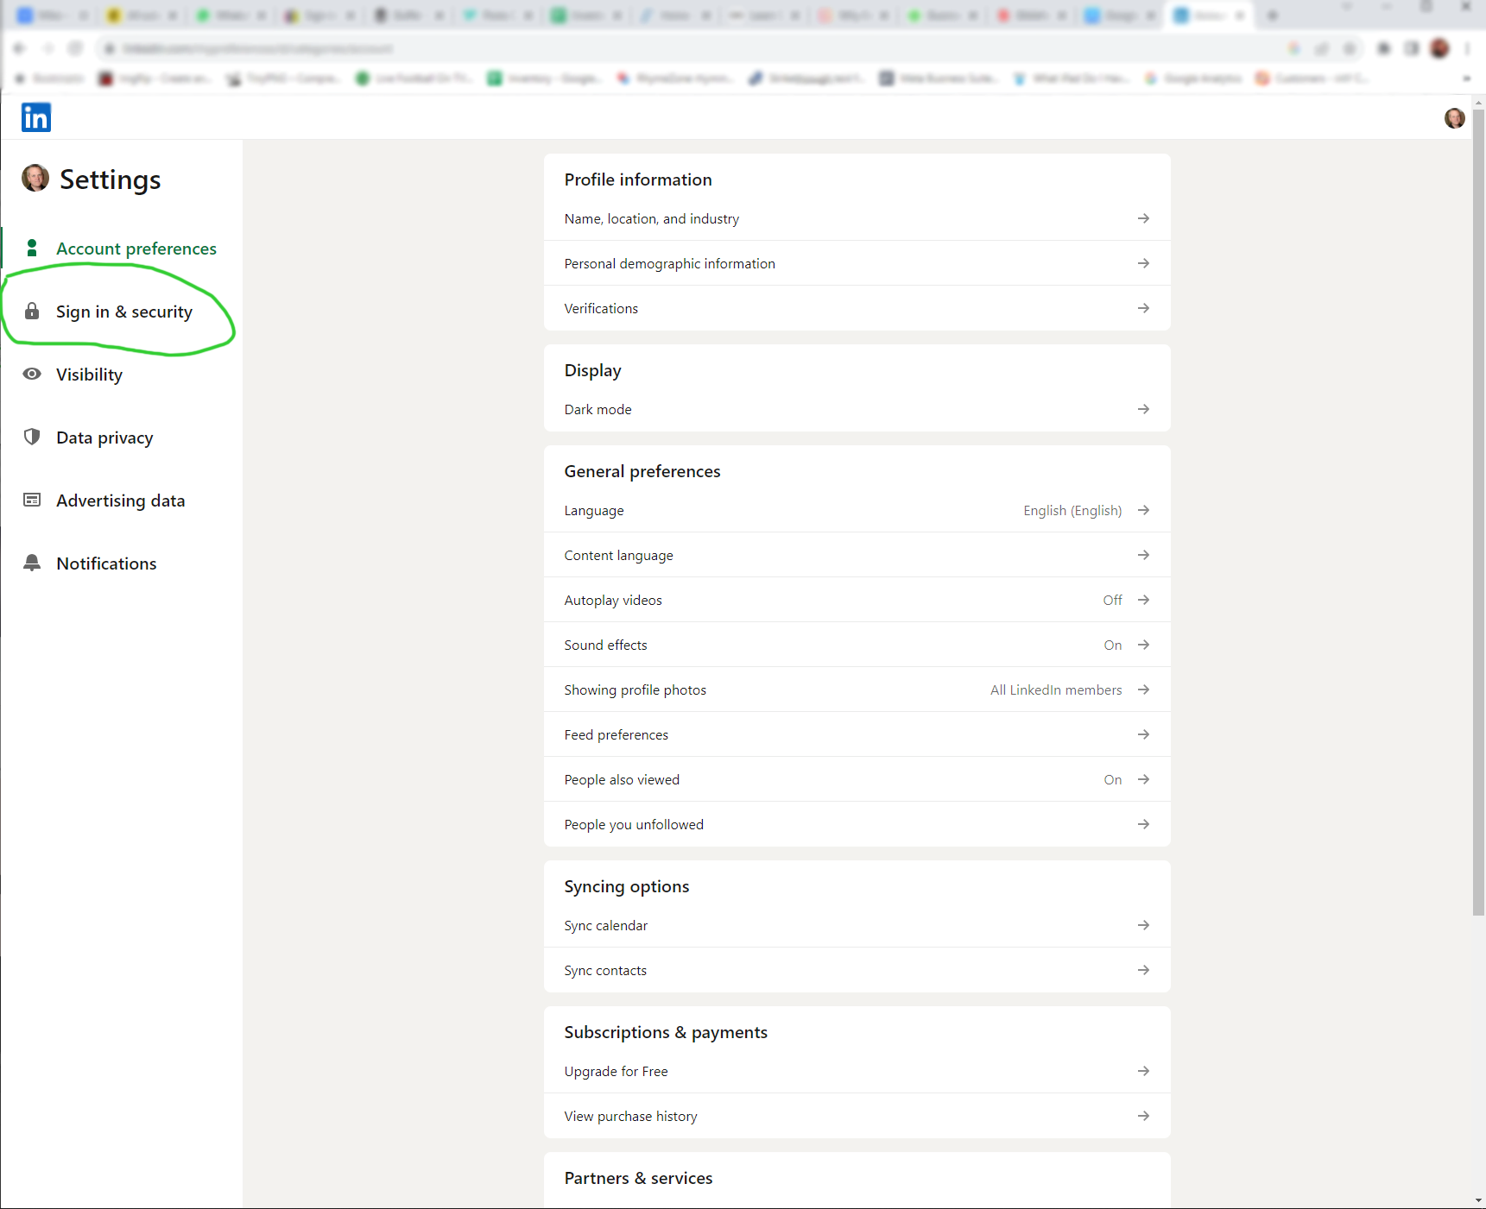
Task: Click the lock icon for Sign in & security
Action: pyautogui.click(x=32, y=312)
